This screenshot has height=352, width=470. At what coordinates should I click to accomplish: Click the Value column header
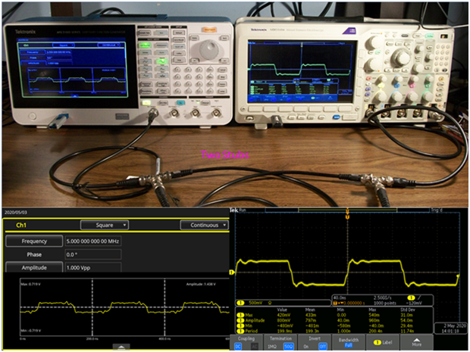pyautogui.click(x=282, y=310)
